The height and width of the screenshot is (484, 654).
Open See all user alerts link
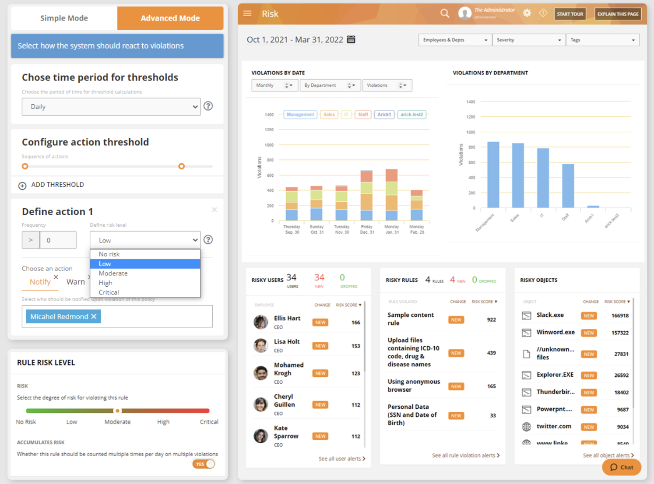click(x=341, y=459)
